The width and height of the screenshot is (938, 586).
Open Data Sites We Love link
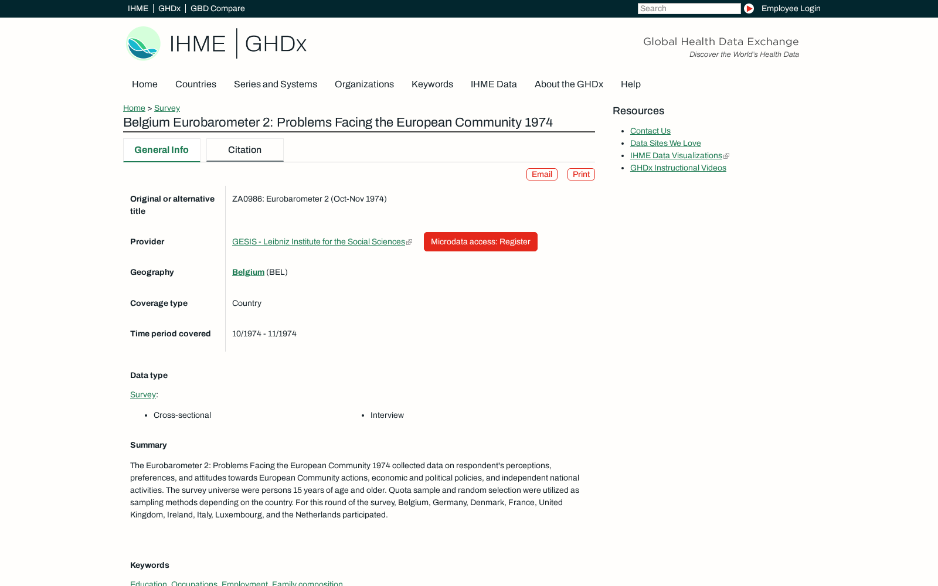pos(665,144)
